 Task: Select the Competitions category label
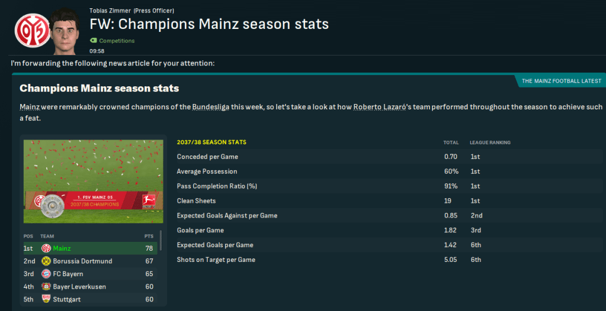click(117, 41)
